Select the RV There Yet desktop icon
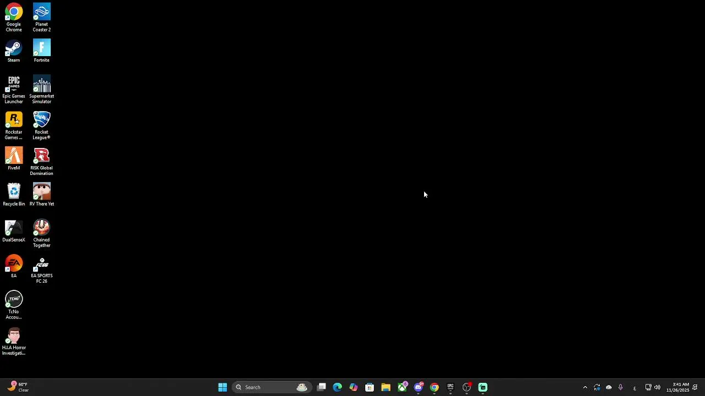705x396 pixels. [x=41, y=195]
